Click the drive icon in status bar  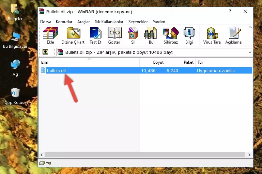tap(42, 163)
